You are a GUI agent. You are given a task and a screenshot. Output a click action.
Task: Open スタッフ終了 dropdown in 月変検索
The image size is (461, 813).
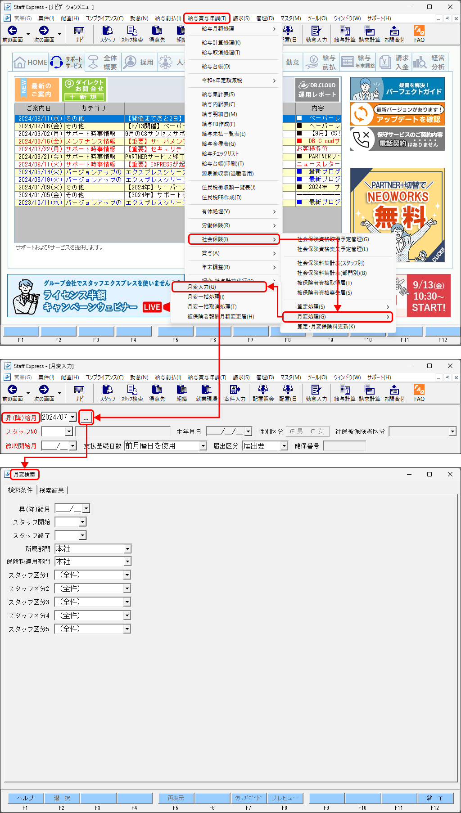point(82,535)
